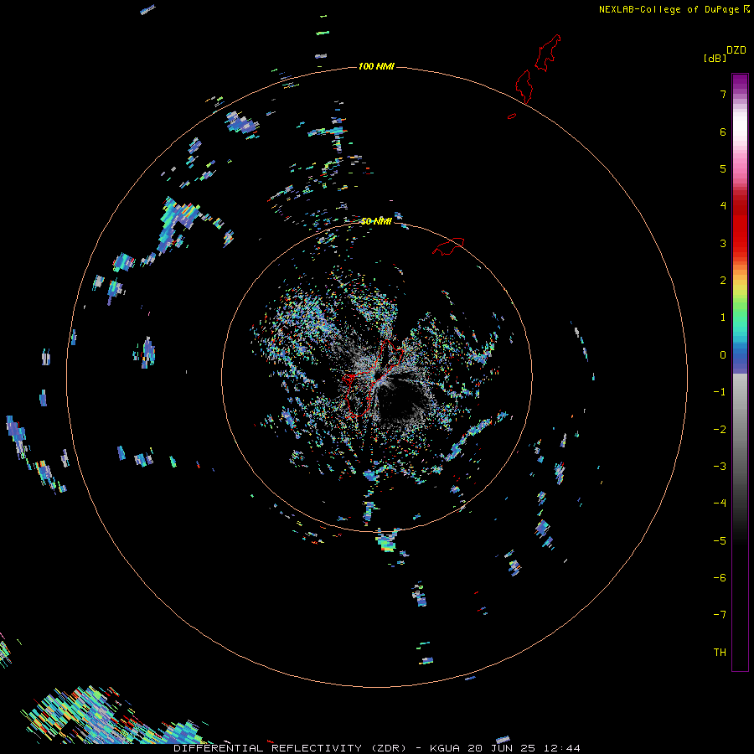
Task: Click the '100 NMI' range ring label
Action: point(376,66)
